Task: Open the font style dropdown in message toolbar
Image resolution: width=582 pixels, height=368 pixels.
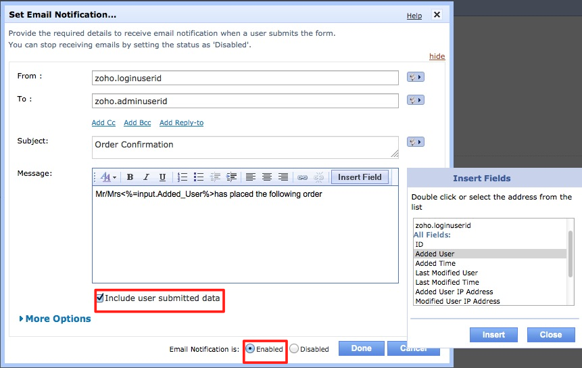Action: tap(108, 177)
